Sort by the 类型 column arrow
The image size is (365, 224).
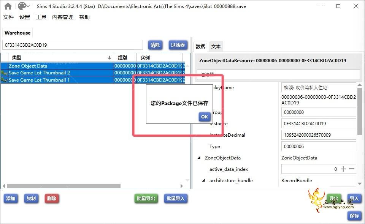point(109,58)
